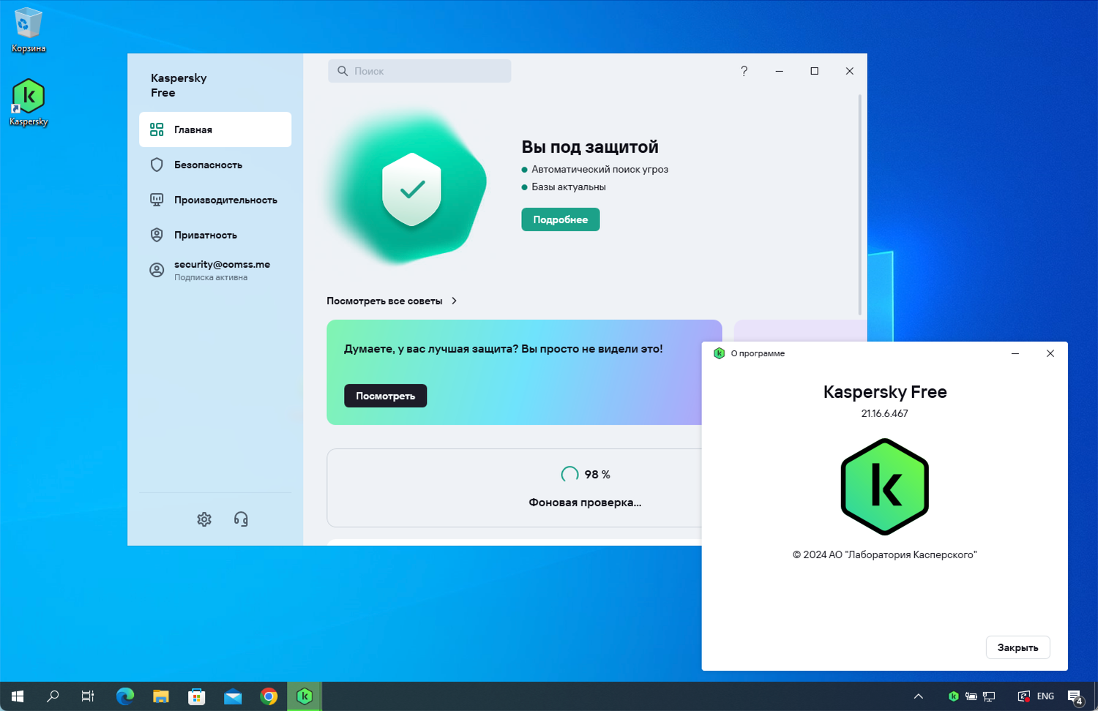Image resolution: width=1098 pixels, height=711 pixels.
Task: Open Windows taskbar search
Action: tap(53, 696)
